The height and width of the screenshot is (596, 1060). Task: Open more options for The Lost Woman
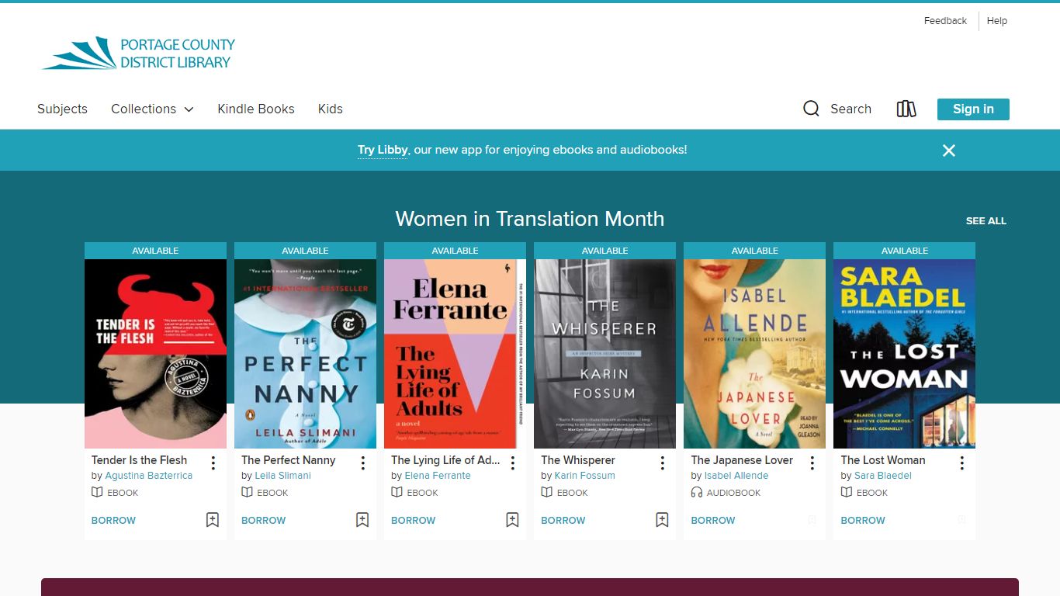click(962, 463)
